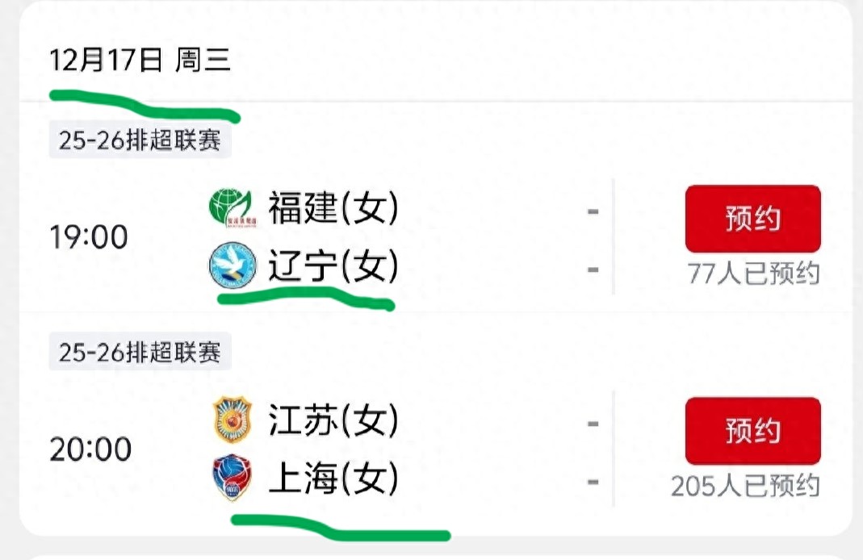This screenshot has height=560, width=863.
Task: Click the Fujian women's team logo
Action: [x=232, y=208]
